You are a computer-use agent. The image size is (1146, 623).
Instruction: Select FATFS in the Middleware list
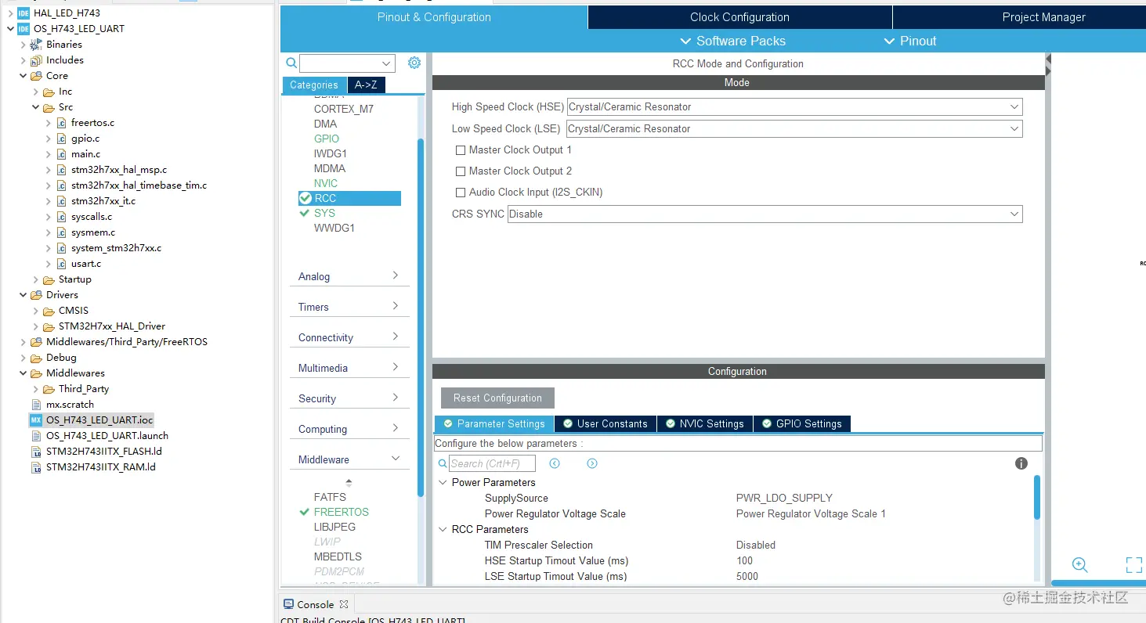pos(330,497)
